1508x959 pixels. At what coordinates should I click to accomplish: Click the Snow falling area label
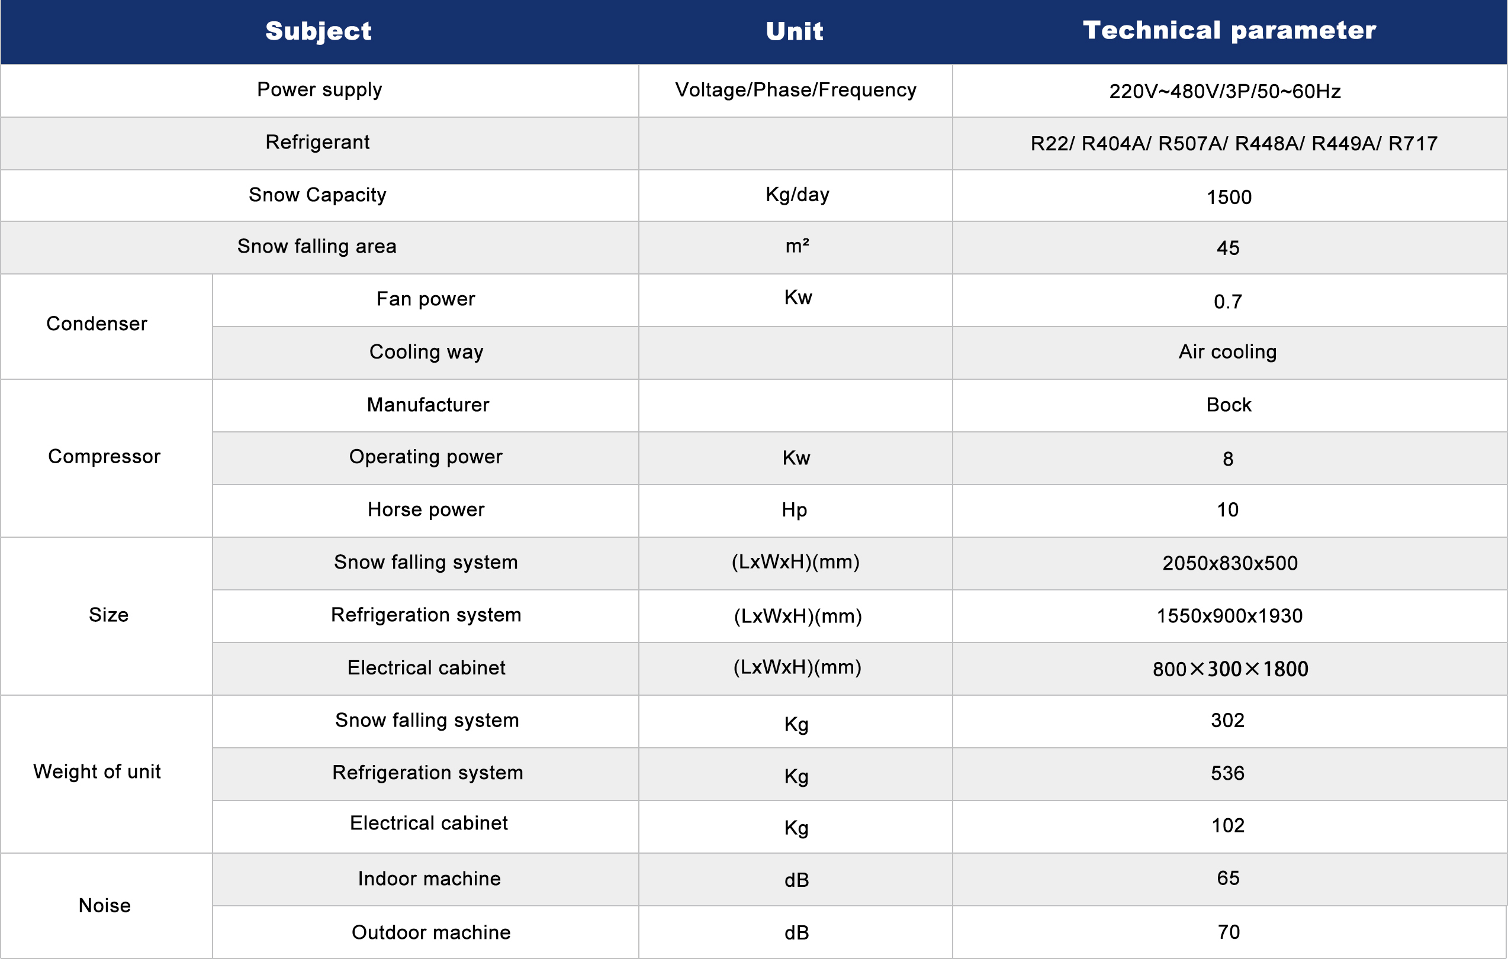(316, 247)
